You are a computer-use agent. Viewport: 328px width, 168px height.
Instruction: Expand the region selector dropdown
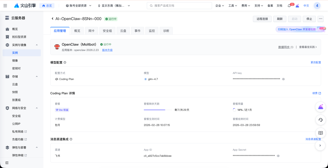[x=114, y=6]
